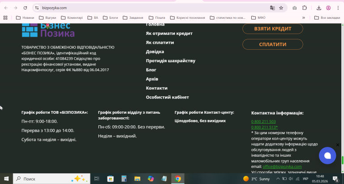
Task: Open the notepad-like app on taskbar
Action: tap(164, 179)
